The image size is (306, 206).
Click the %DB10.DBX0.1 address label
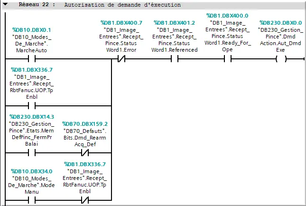tap(28, 29)
